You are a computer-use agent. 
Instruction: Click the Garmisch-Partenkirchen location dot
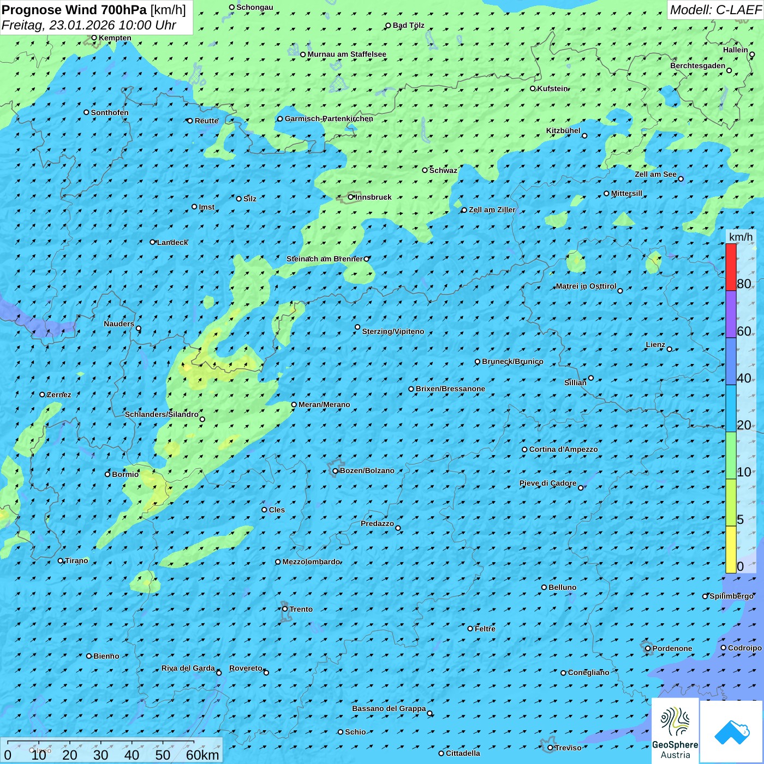(x=280, y=118)
